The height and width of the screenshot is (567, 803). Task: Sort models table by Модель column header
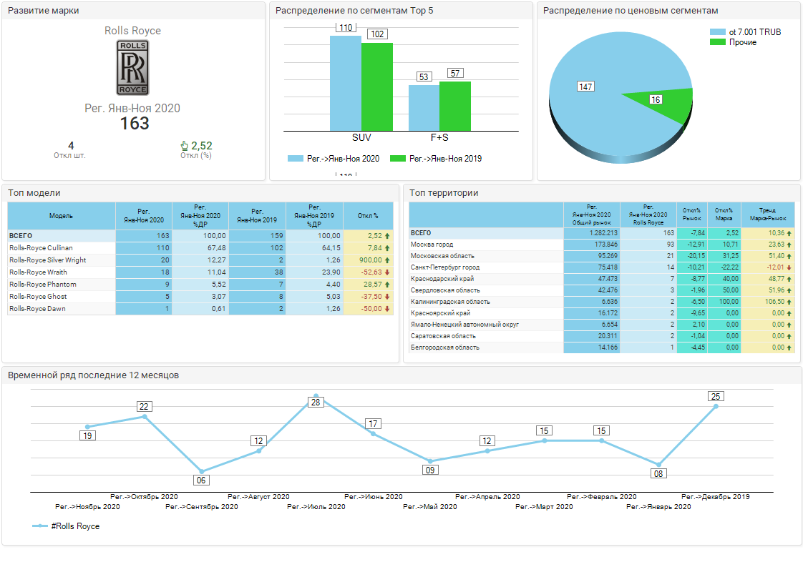(x=62, y=216)
